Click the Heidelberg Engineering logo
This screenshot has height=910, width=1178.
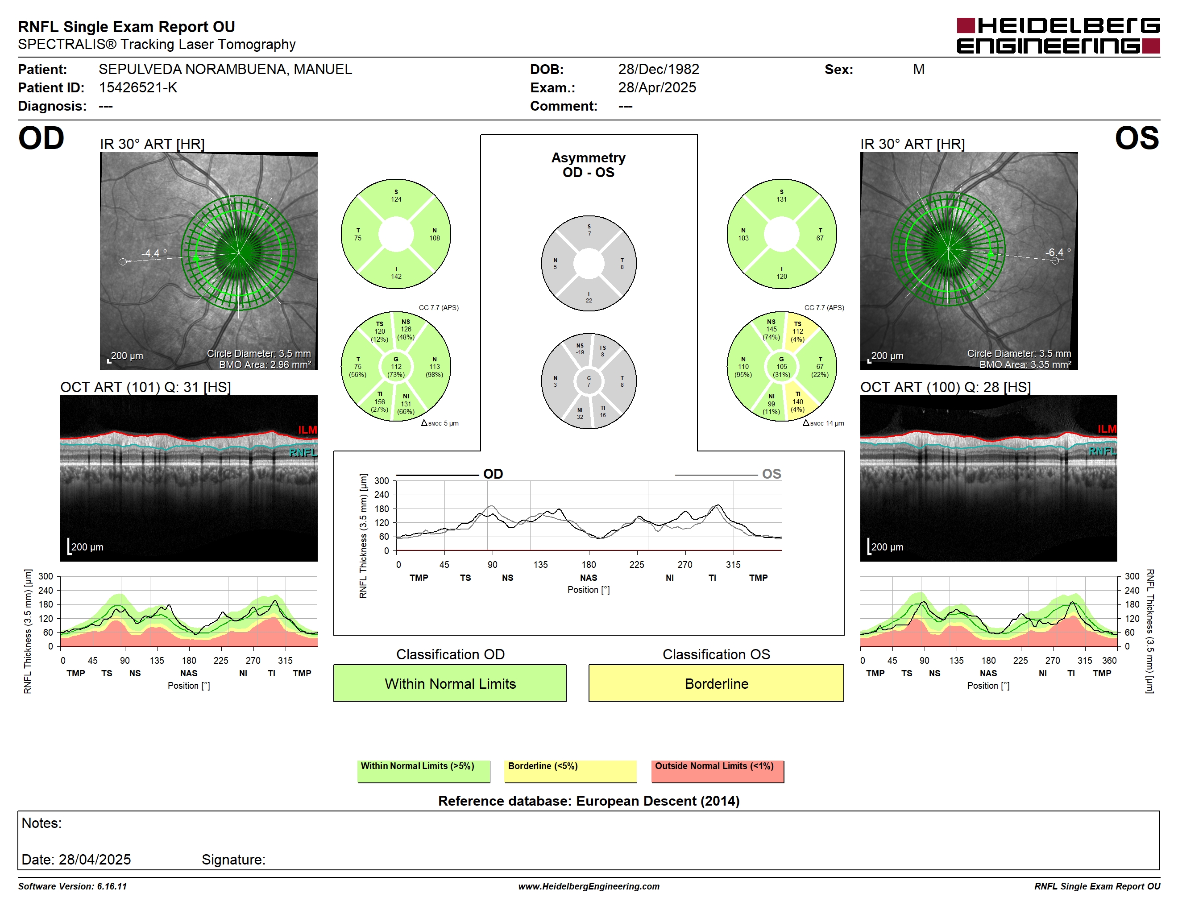1058,36
